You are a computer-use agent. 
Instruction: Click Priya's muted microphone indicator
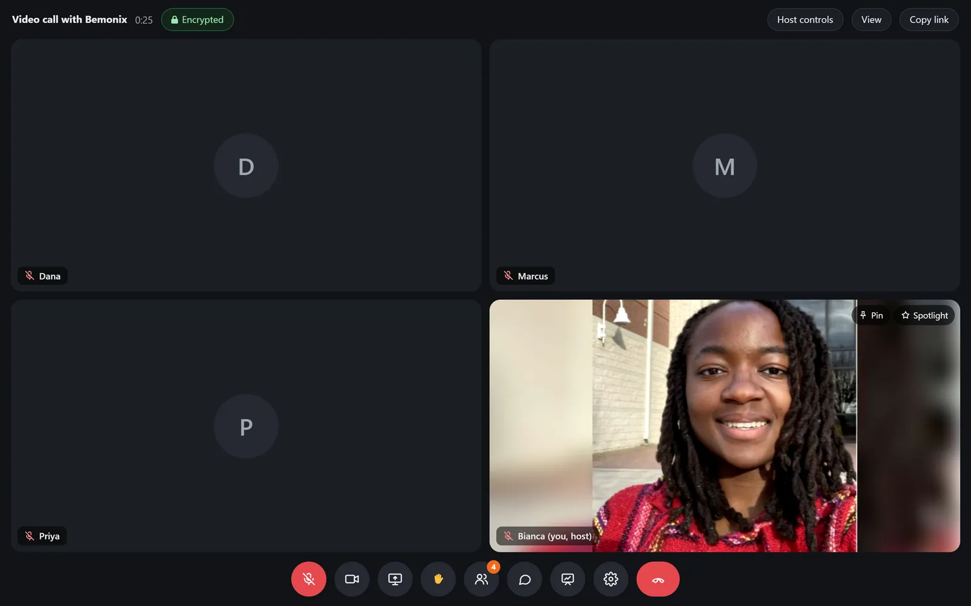click(29, 536)
